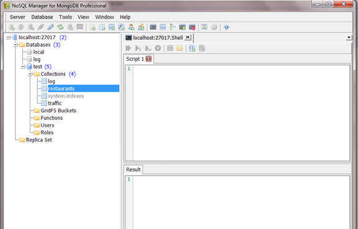Screen dimensions: 358x229
Task: Click into the Script 1 editor area
Action: [241, 113]
